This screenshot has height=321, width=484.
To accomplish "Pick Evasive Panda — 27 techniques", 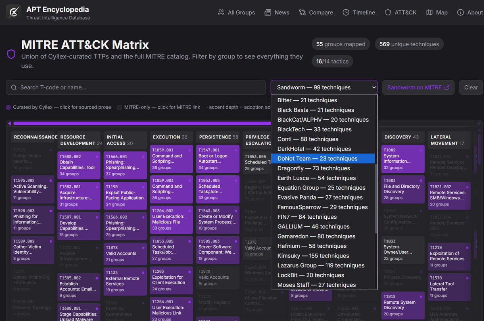I will coord(323,197).
